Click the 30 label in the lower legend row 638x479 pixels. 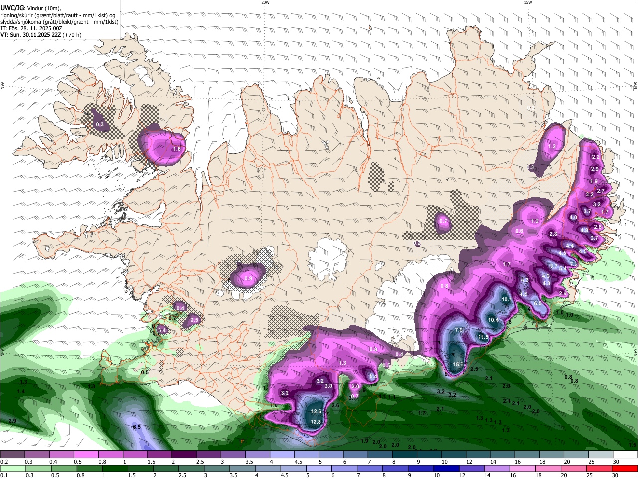tap(615, 475)
